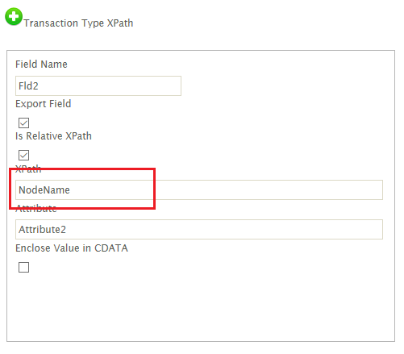This screenshot has width=404, height=354.
Task: Click into the XPath field showing NodeName
Action: [x=199, y=189]
